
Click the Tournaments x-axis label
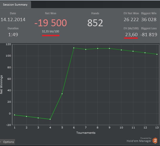click(x=86, y=133)
